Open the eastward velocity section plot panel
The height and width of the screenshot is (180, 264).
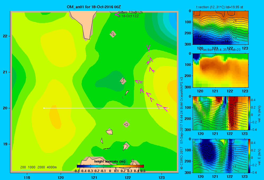coord(220,156)
